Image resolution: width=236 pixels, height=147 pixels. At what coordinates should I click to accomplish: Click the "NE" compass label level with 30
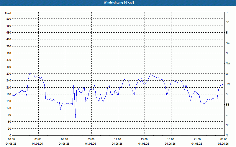(228, 125)
